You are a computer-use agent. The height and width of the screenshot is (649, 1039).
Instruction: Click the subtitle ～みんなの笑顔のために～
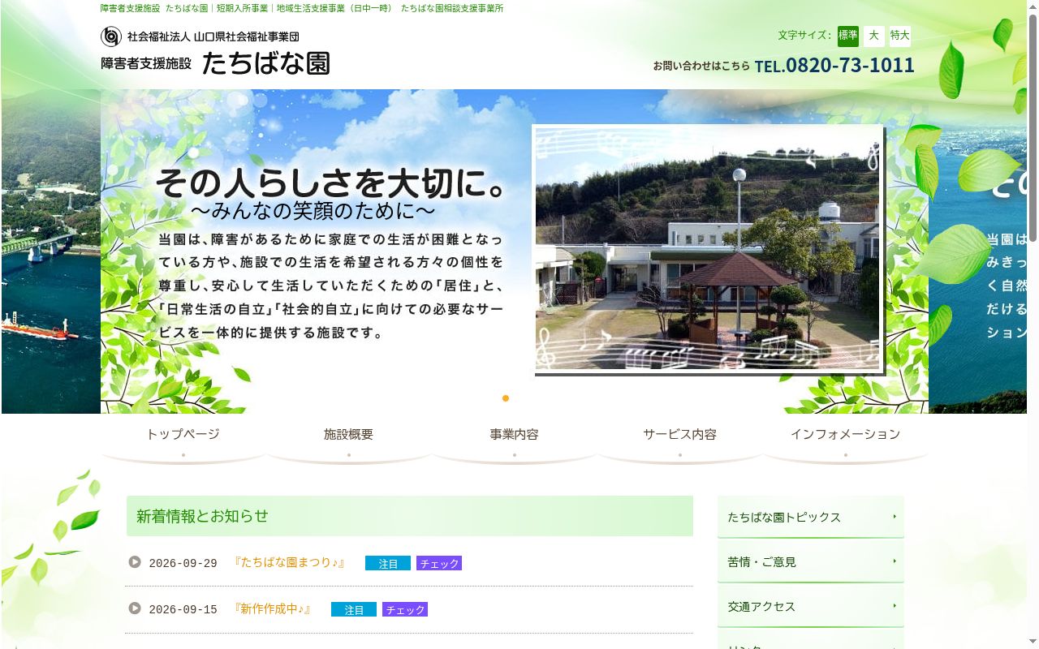tap(313, 212)
